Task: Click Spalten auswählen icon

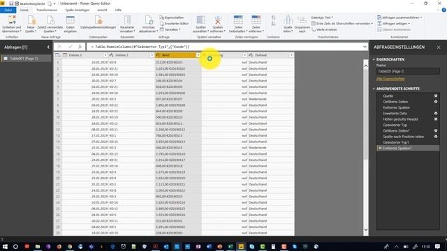Action: point(200,20)
